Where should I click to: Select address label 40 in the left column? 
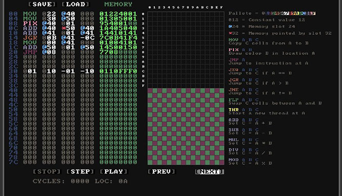click(x=13, y=90)
